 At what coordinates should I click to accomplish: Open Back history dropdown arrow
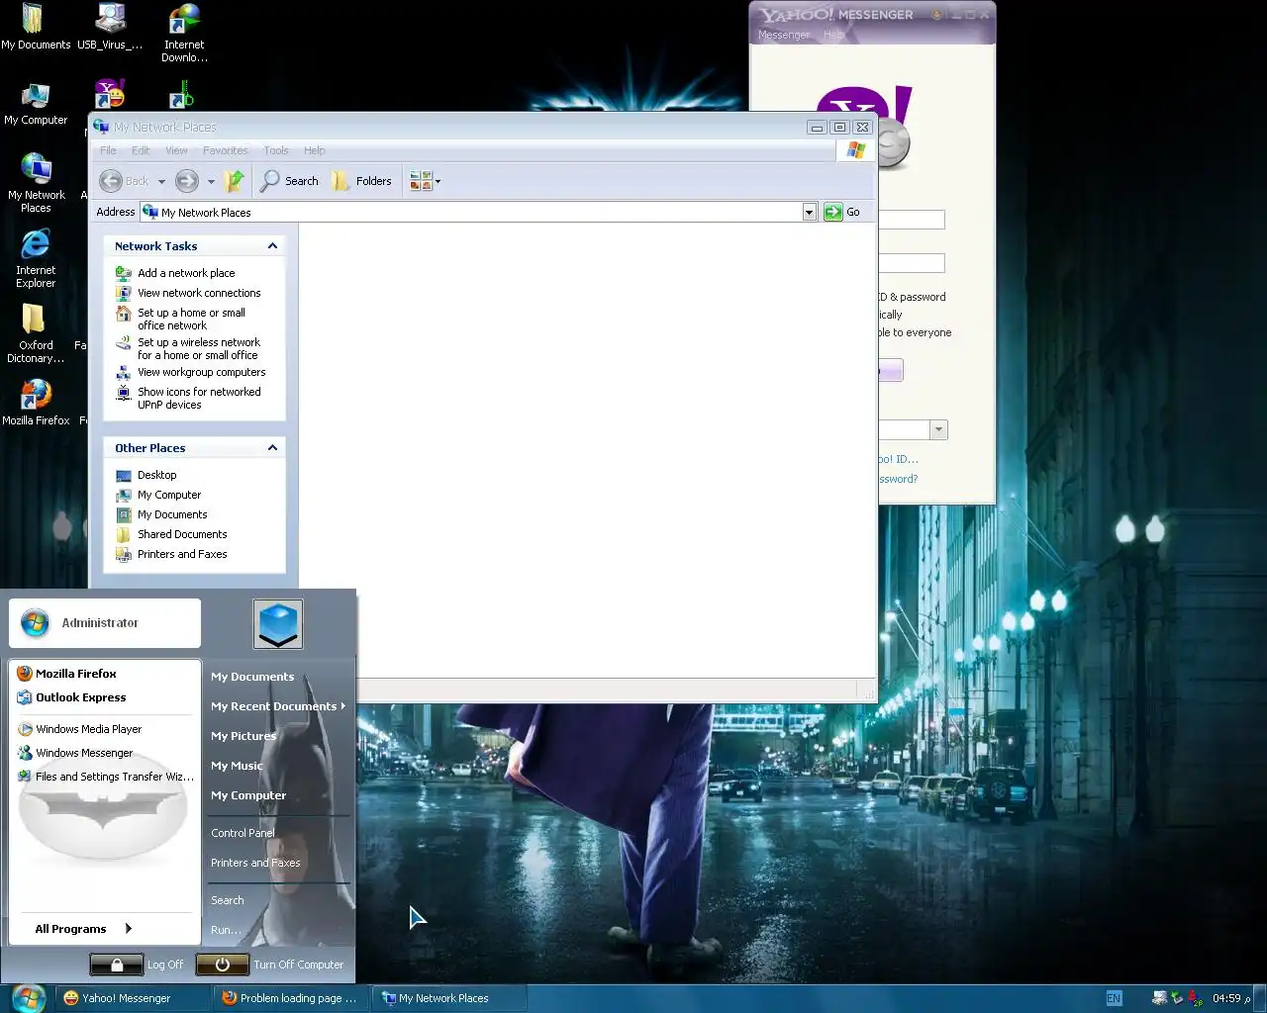[161, 182]
